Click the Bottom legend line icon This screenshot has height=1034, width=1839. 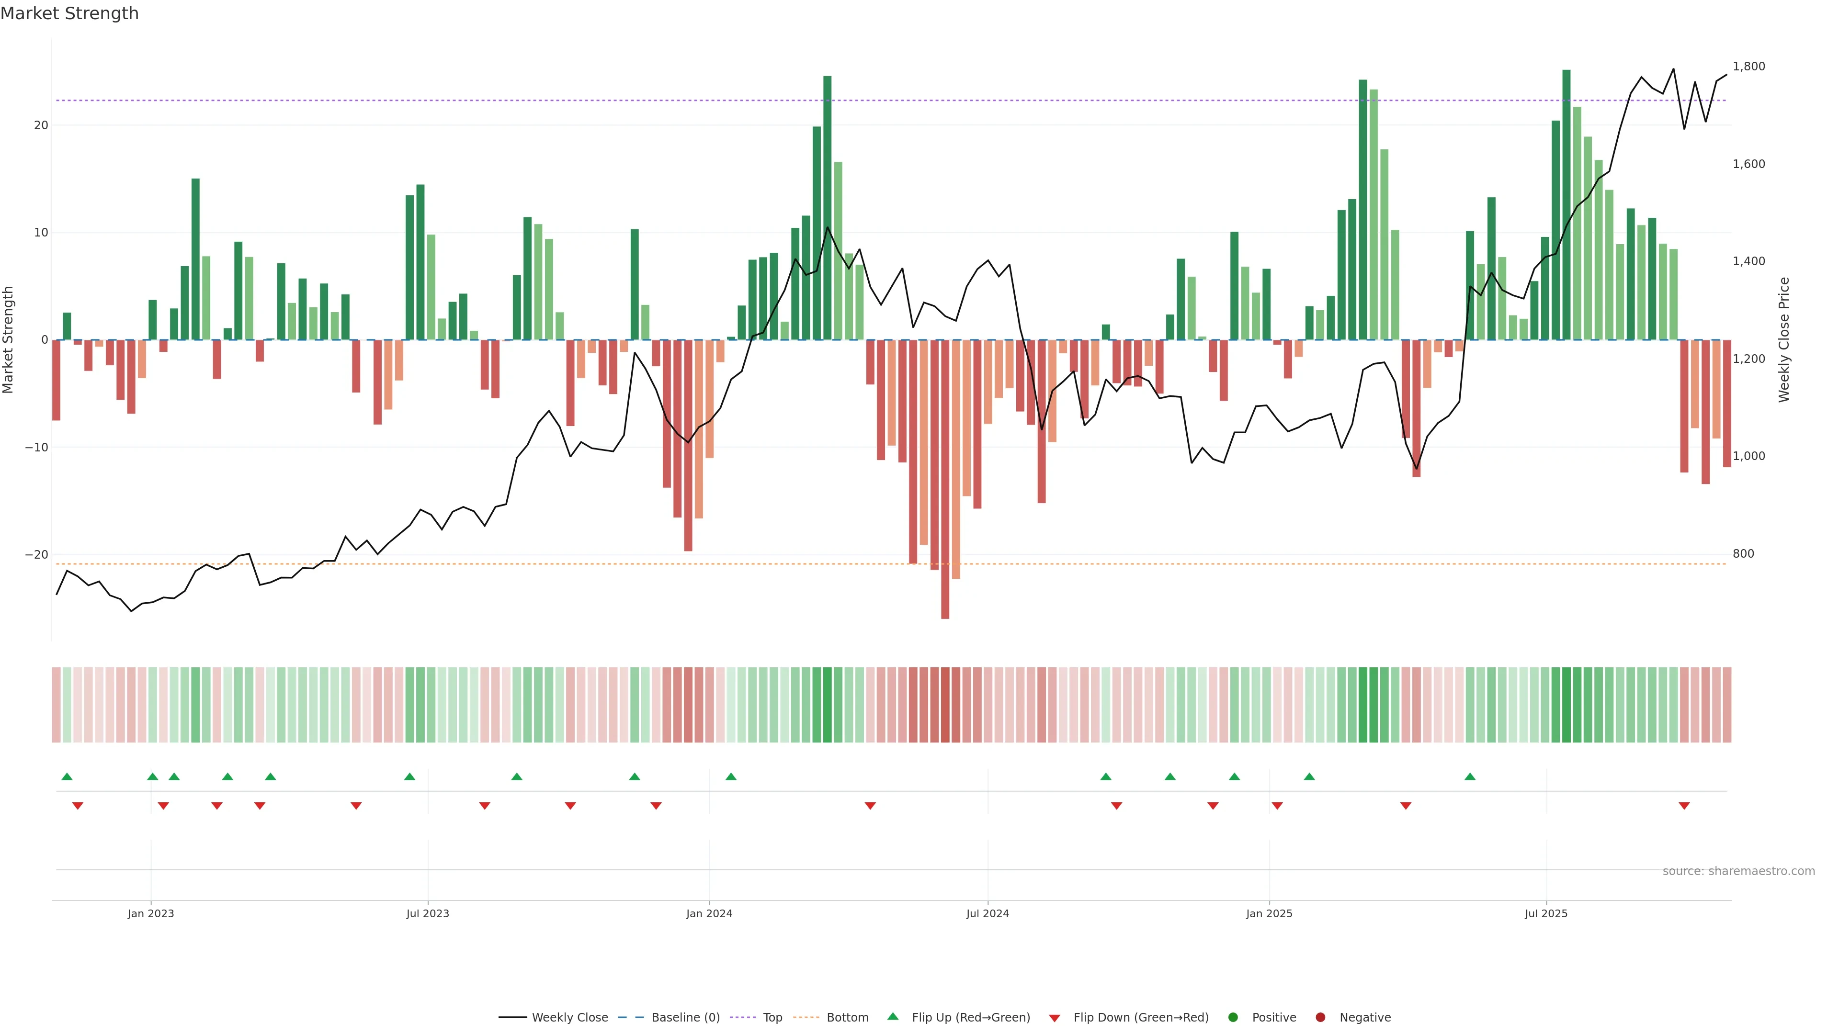pyautogui.click(x=806, y=1018)
